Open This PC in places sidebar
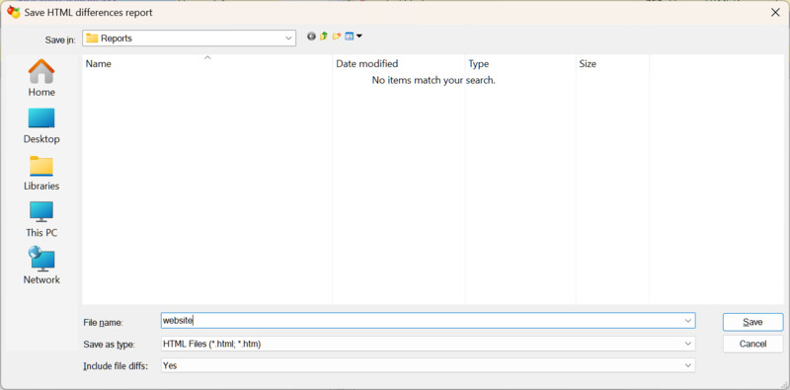Image resolution: width=790 pixels, height=390 pixels. [41, 219]
